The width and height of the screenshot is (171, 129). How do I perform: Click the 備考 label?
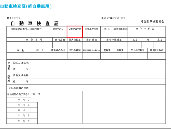[36, 94]
